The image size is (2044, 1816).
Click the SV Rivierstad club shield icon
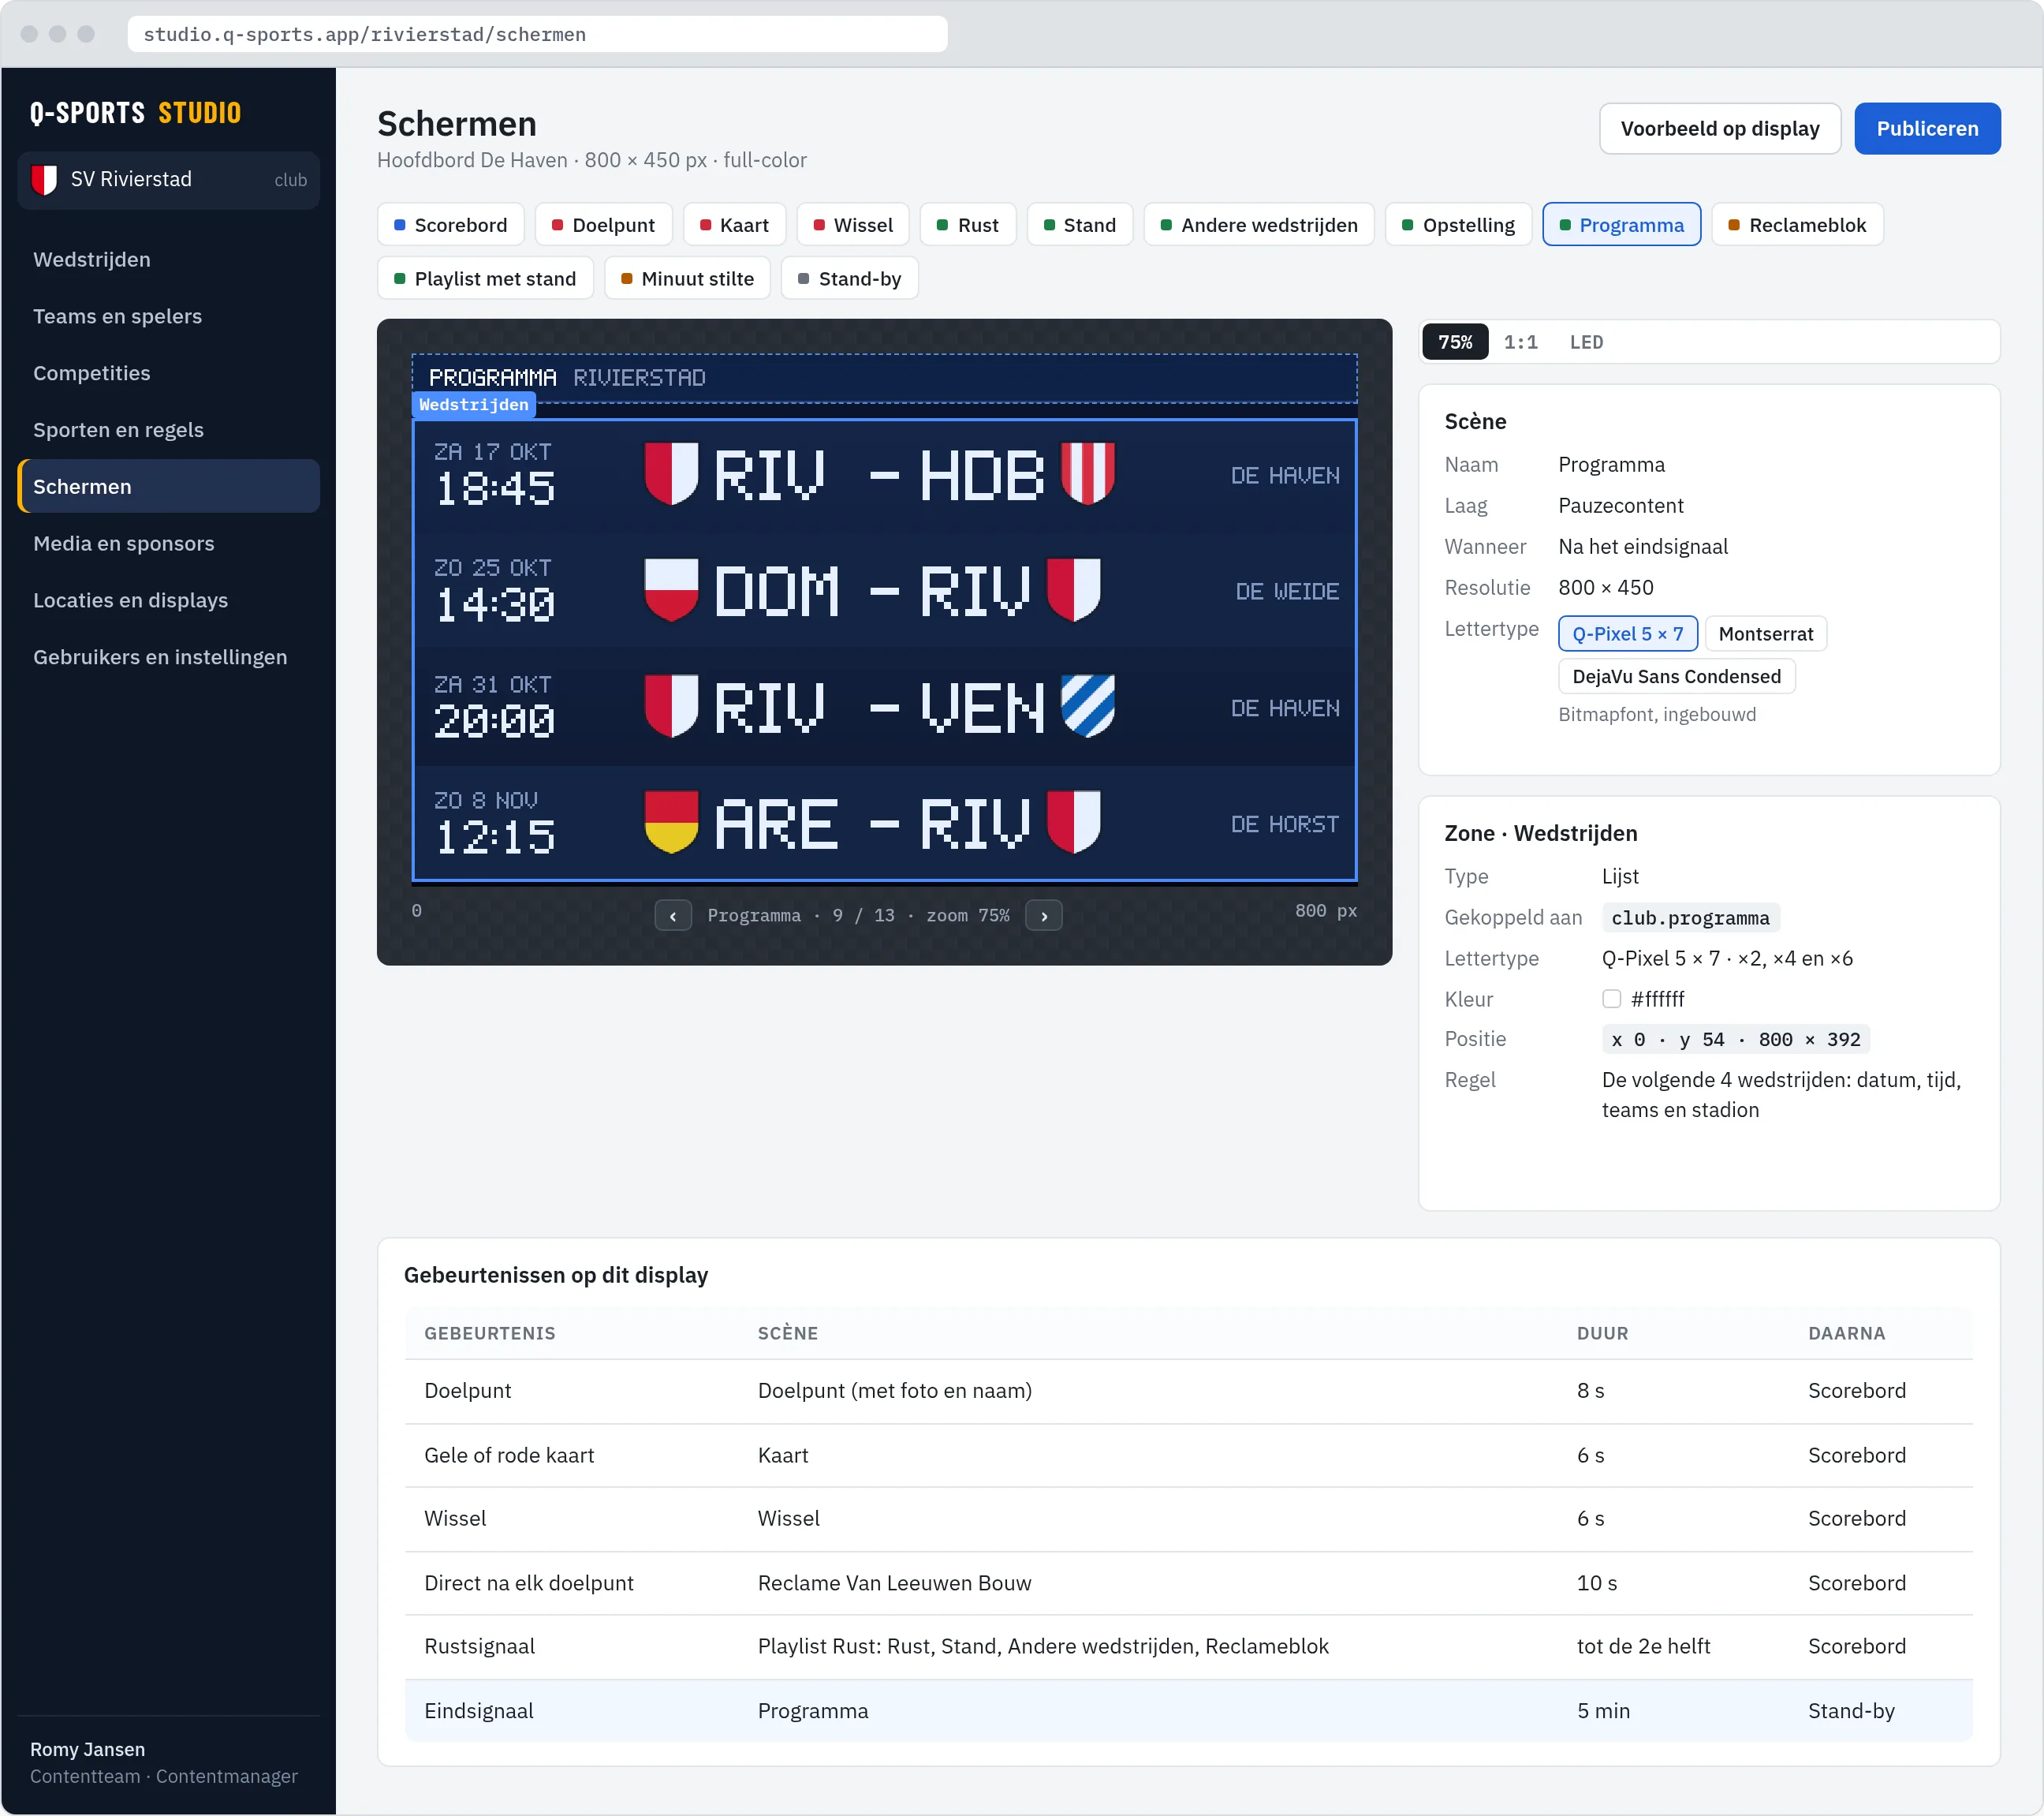point(44,180)
